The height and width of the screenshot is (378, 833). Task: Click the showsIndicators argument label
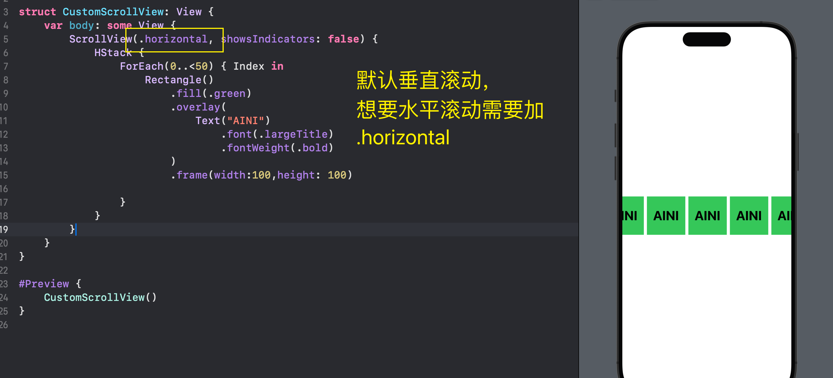pos(268,39)
